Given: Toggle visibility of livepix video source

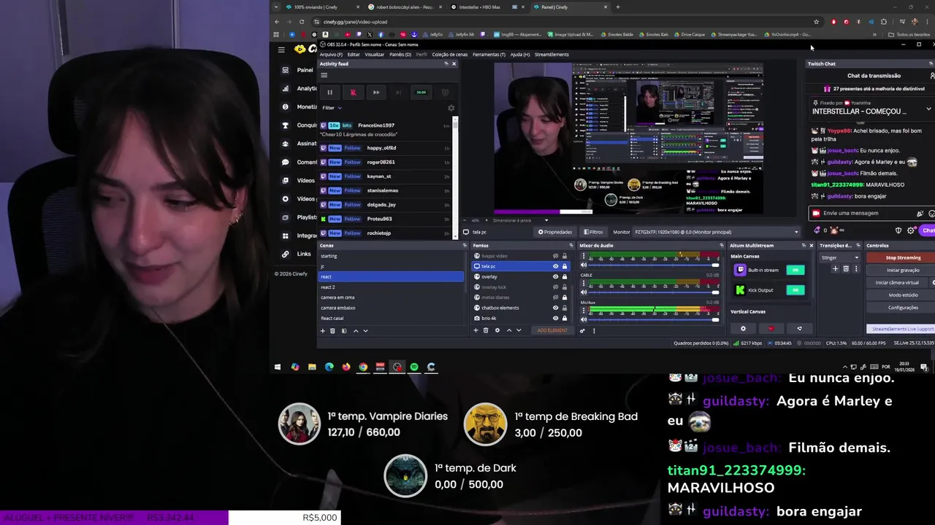Looking at the screenshot, I should [x=555, y=256].
